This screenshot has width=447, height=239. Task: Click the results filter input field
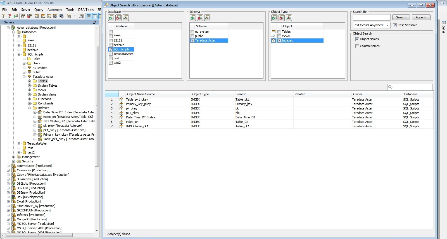tap(410, 87)
